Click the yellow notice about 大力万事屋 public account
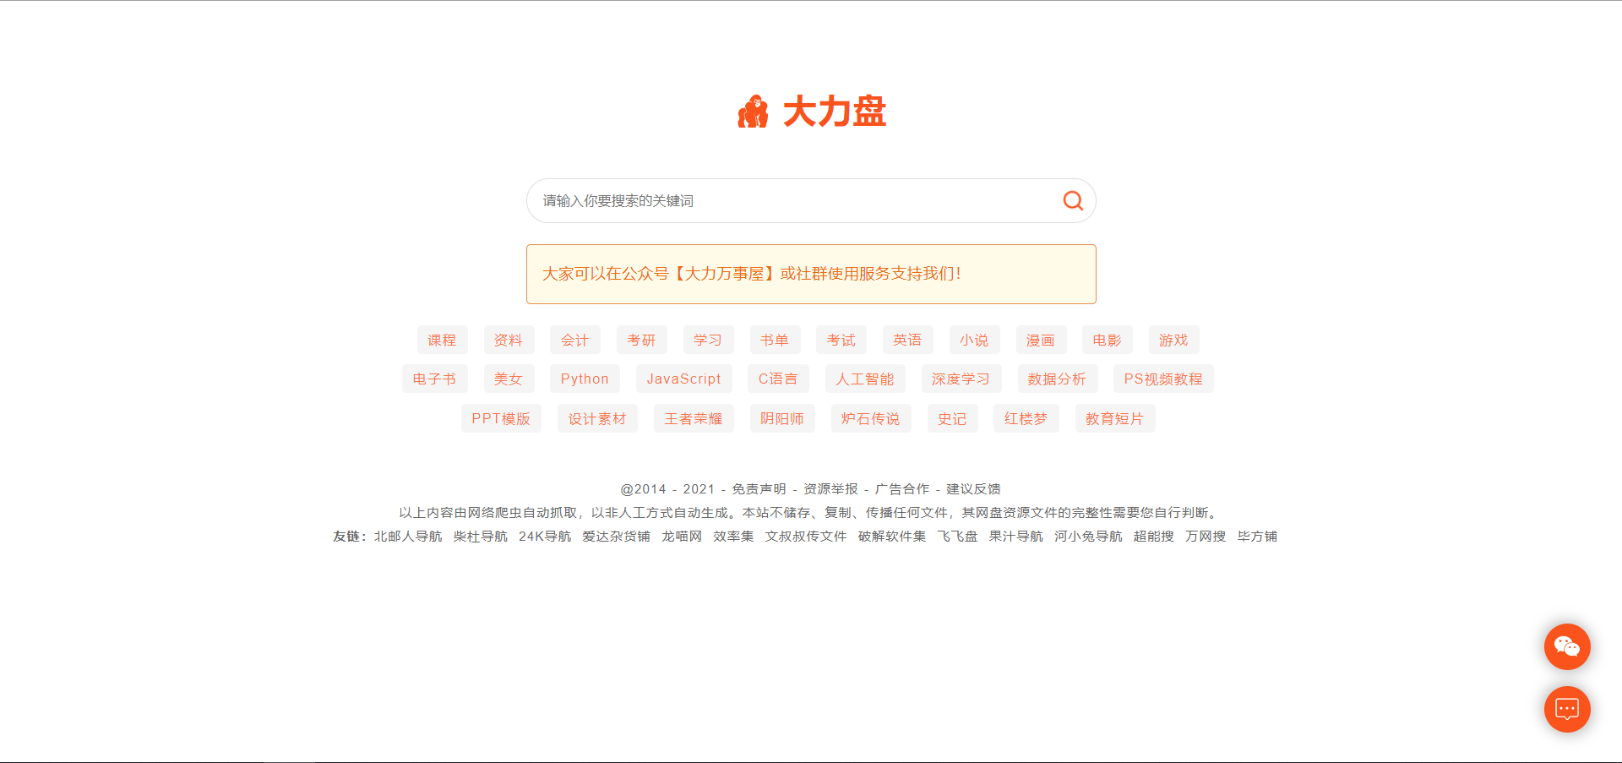Image resolution: width=1622 pixels, height=763 pixels. pyautogui.click(x=810, y=274)
